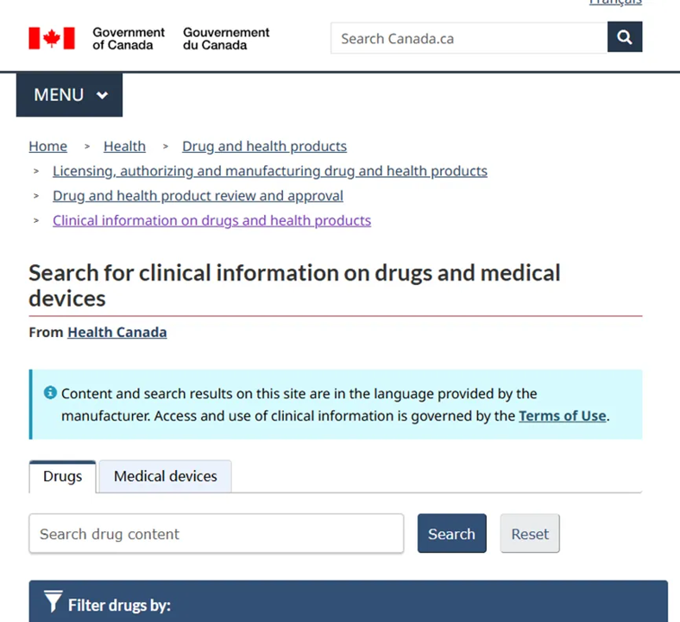Switch language via Français link
The image size is (680, 622).
(x=616, y=3)
